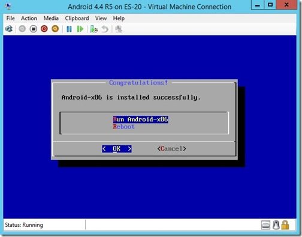
Task: Click the greyed Start toolbar icon
Action: coord(22,29)
